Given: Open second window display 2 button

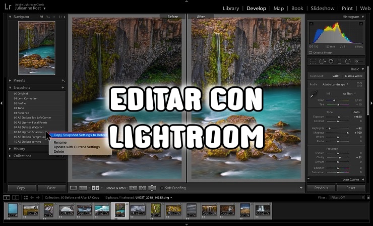Looking at the screenshot, I should [16, 197].
